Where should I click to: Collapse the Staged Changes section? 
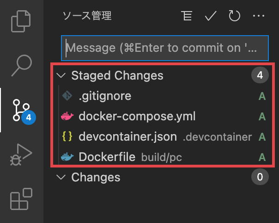click(x=61, y=75)
